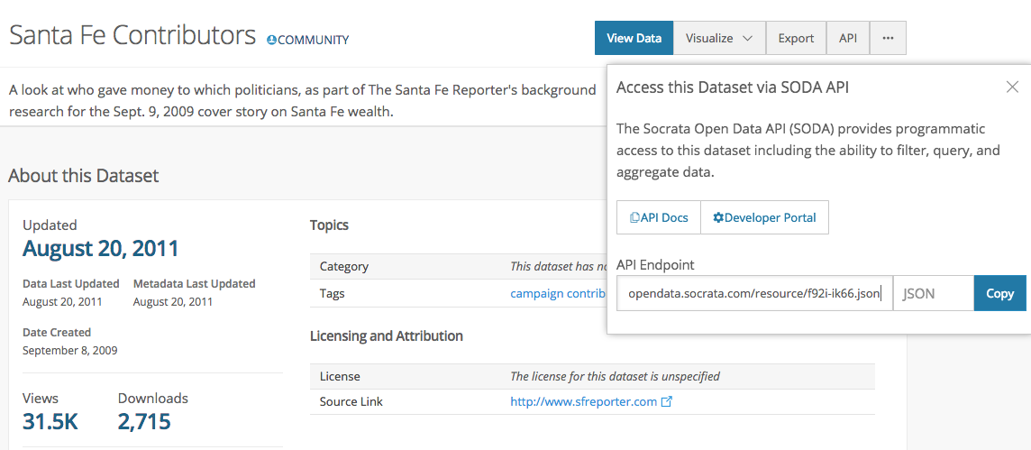Screen dimensions: 1031x450
Task: Follow the sfreporter.com source link
Action: tap(583, 401)
